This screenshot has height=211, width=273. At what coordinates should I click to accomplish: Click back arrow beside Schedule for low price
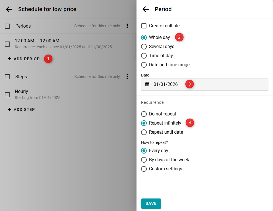(9, 9)
